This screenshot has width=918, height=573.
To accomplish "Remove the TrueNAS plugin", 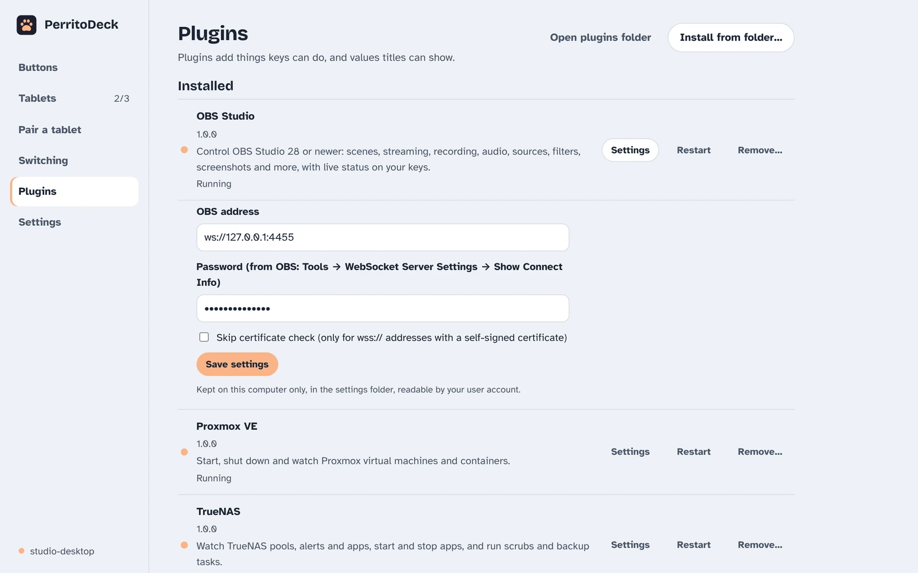I will pyautogui.click(x=760, y=545).
